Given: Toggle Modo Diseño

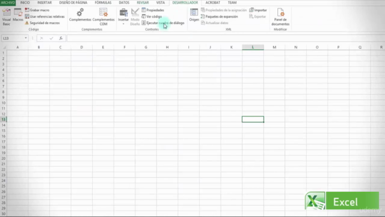Looking at the screenshot, I should click(135, 17).
